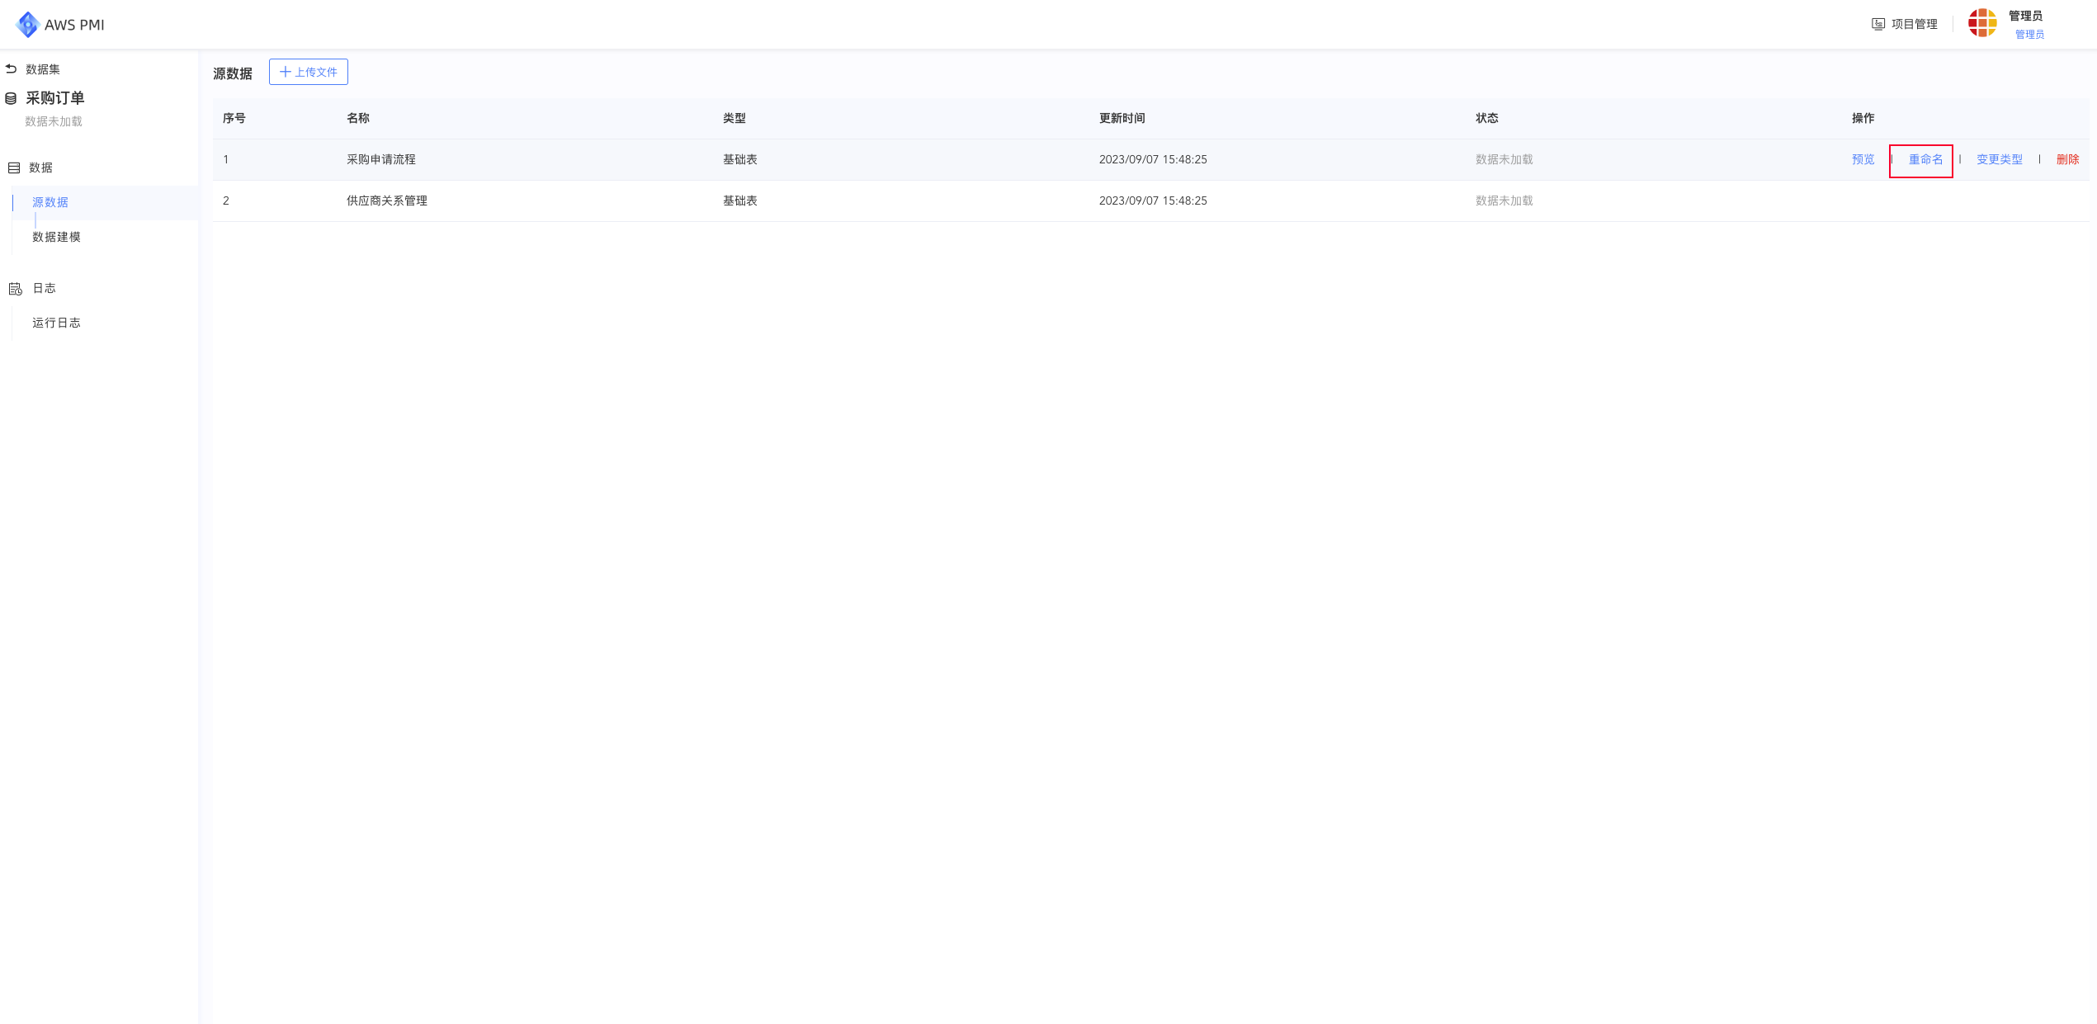Click the back arrow icon beside 数据集

[11, 68]
